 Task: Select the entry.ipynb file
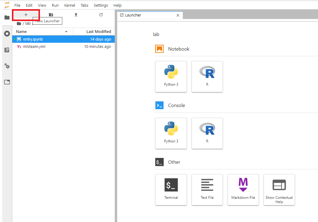63,39
